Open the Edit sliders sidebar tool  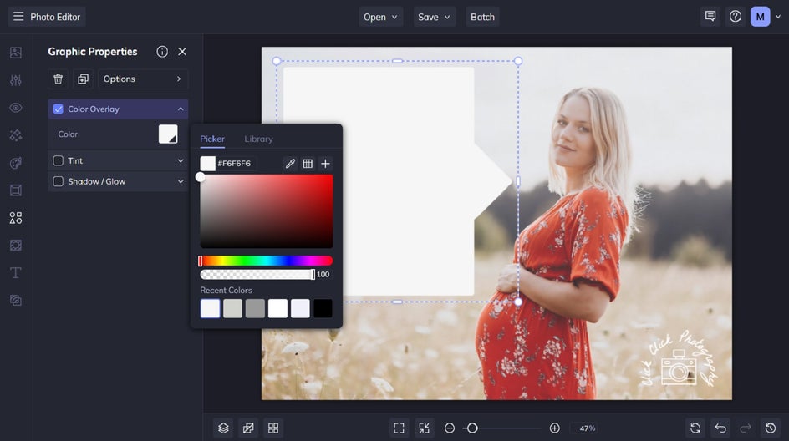point(16,80)
